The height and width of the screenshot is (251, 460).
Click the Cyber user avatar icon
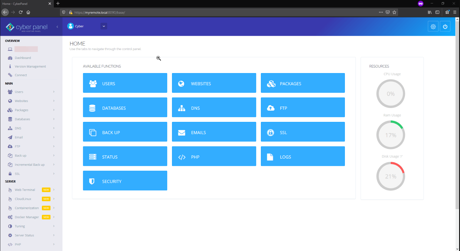[70, 26]
